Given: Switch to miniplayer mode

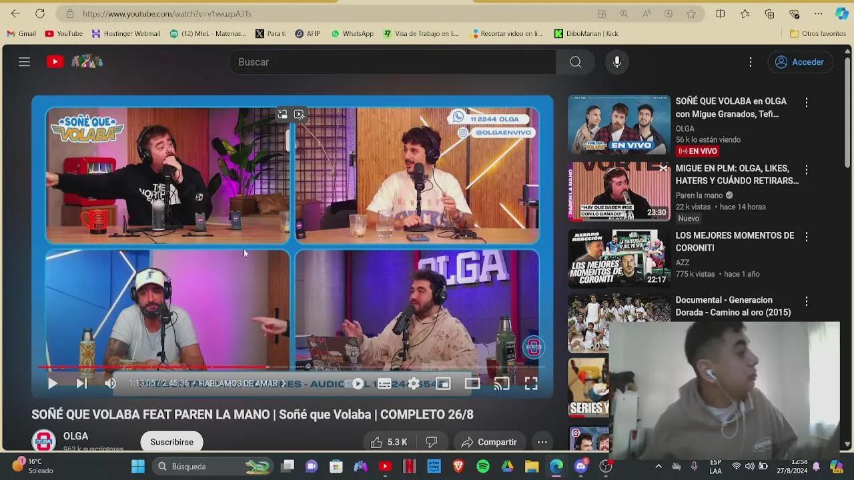Looking at the screenshot, I should click(x=443, y=383).
